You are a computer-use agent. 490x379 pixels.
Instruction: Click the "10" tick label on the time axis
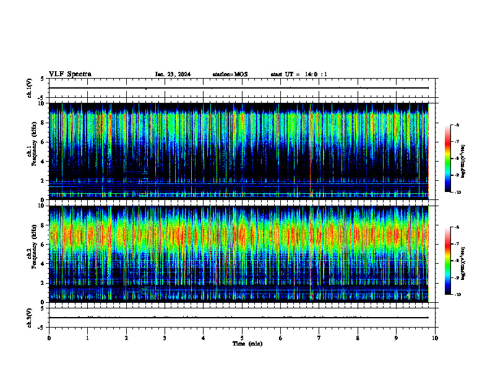pyautogui.click(x=435, y=338)
